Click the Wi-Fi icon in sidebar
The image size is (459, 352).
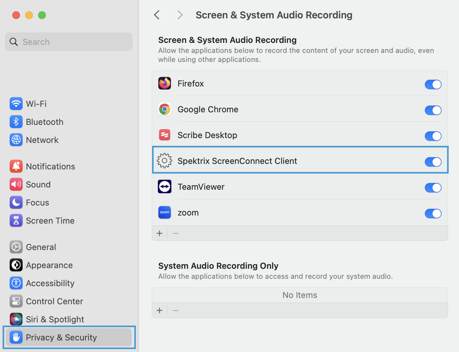pos(16,104)
